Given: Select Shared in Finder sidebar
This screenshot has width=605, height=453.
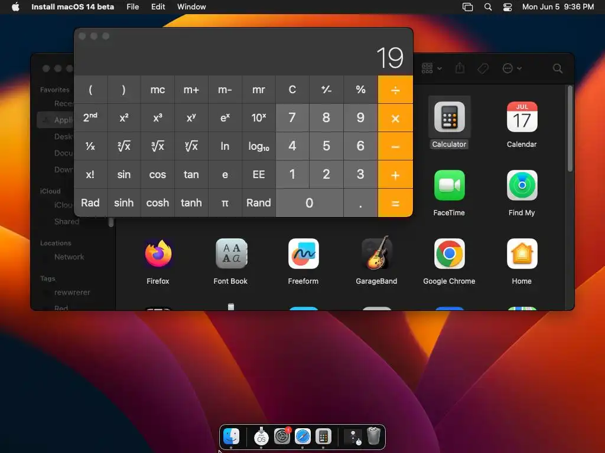Looking at the screenshot, I should pos(67,222).
